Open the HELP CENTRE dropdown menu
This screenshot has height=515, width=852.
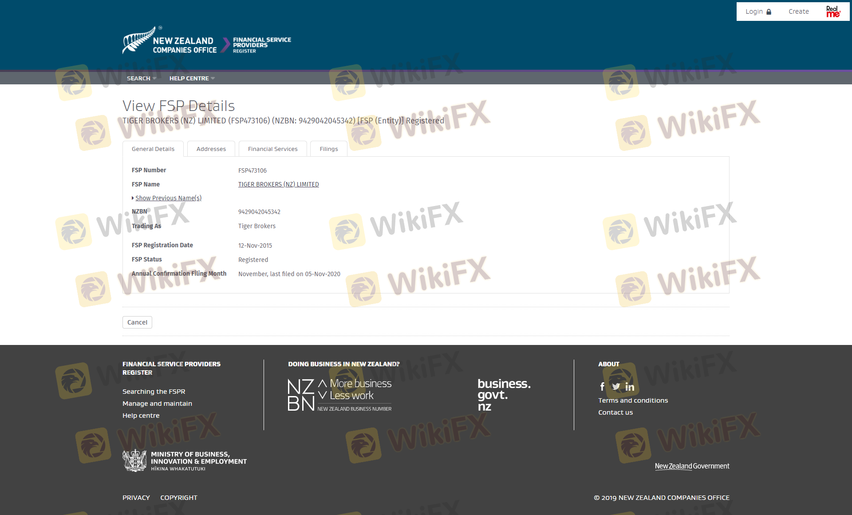point(192,78)
